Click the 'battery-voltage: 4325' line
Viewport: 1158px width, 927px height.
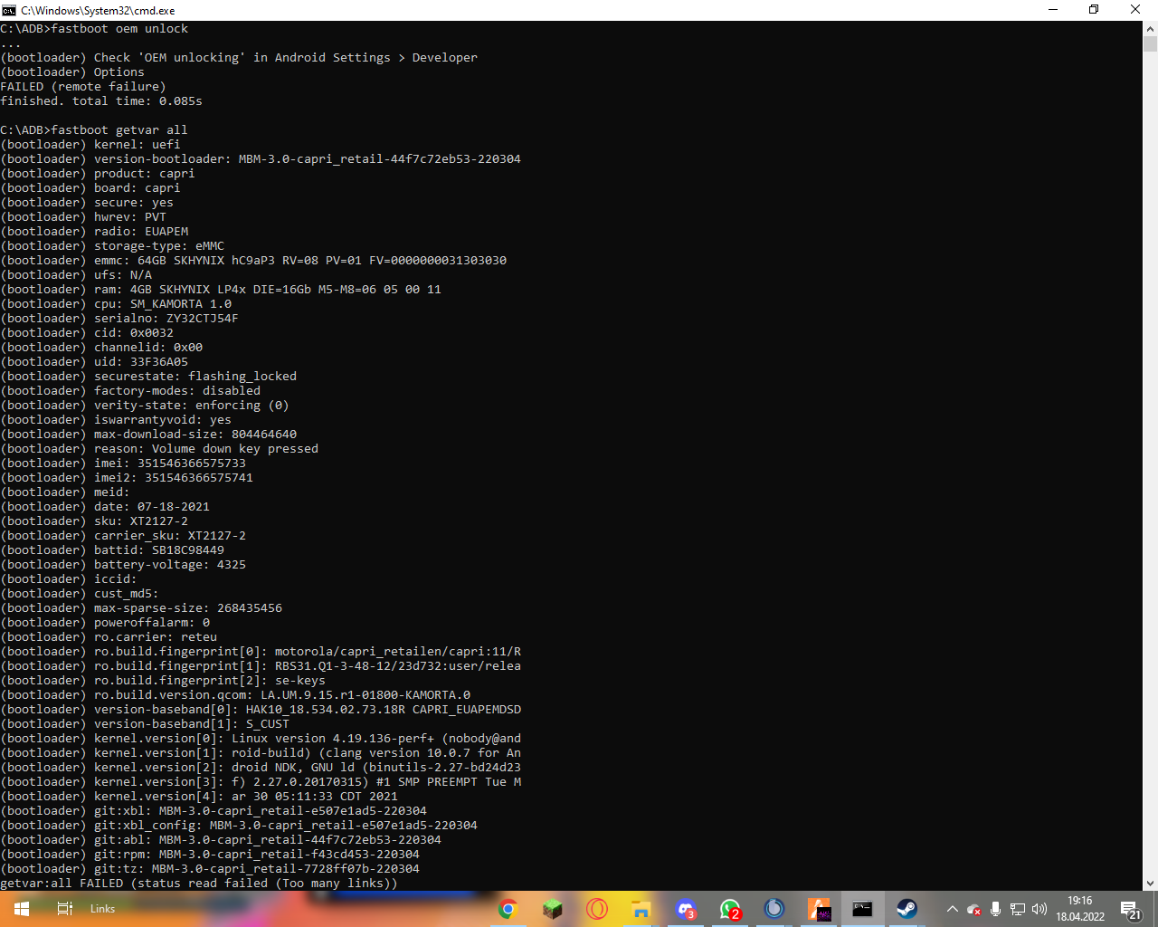pyautogui.click(x=123, y=564)
